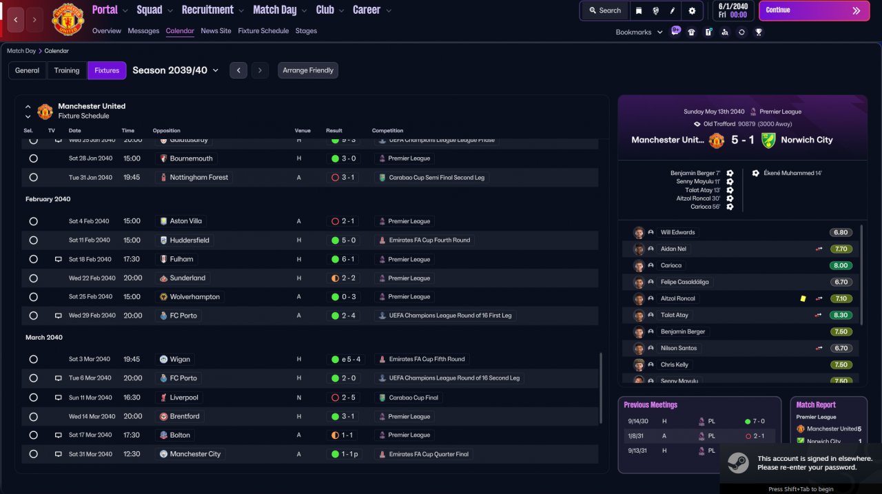Click the shirt shortcut icon under Bookmarks
Image resolution: width=882 pixels, height=494 pixels.
tap(692, 32)
